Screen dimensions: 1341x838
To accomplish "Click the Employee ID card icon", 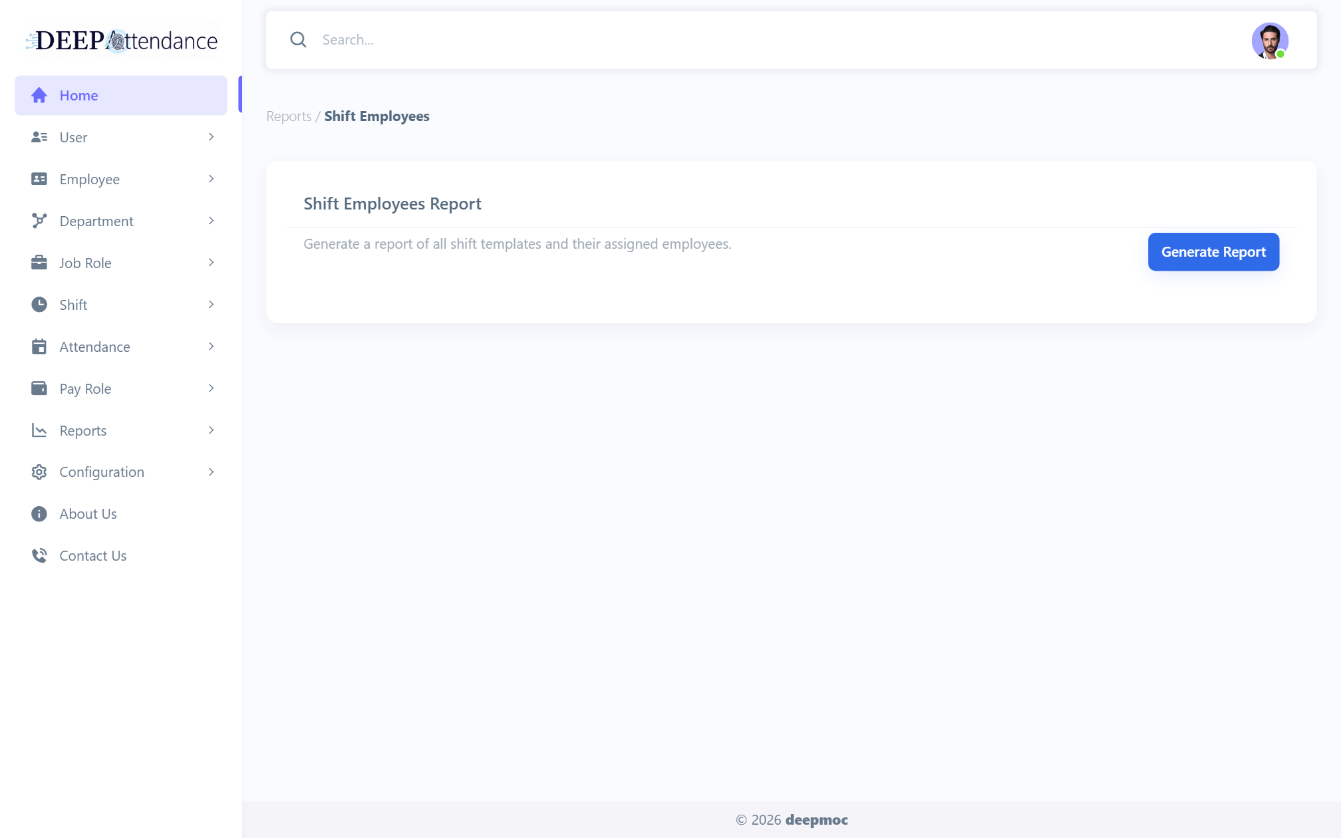I will click(39, 179).
